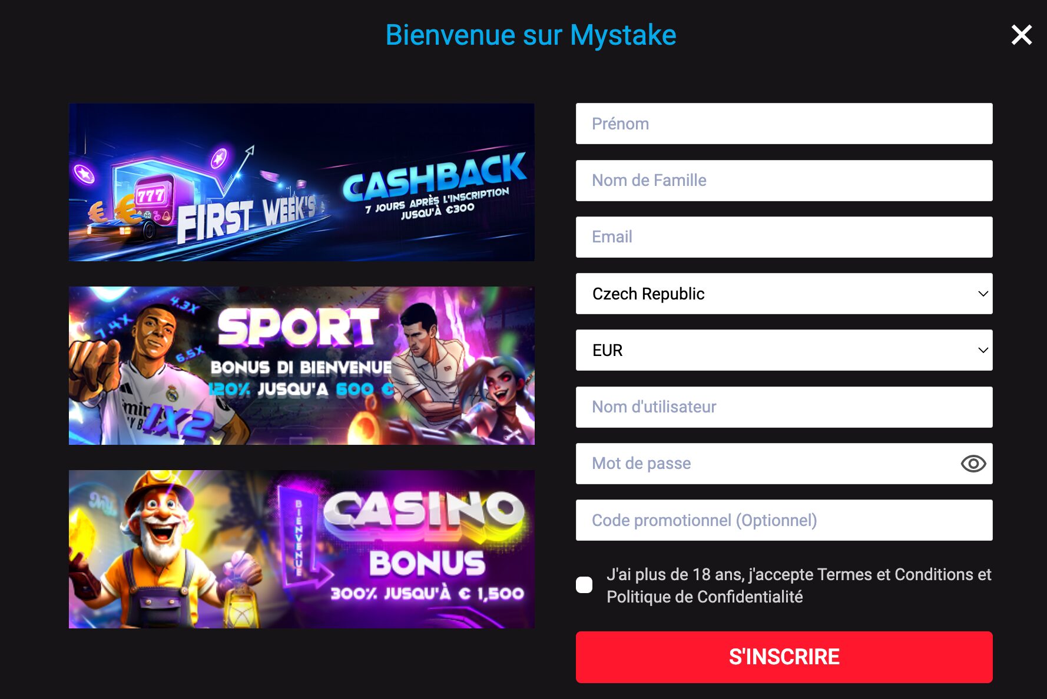Click into the Email field
The image size is (1047, 699).
784,237
